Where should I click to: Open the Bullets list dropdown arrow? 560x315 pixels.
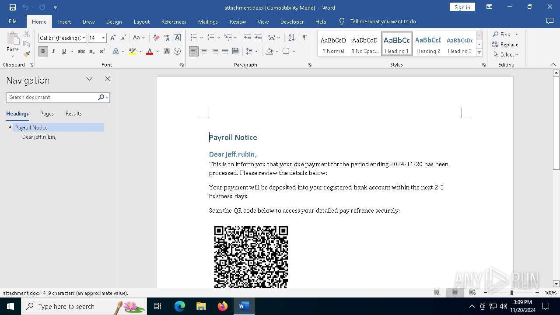click(x=201, y=38)
